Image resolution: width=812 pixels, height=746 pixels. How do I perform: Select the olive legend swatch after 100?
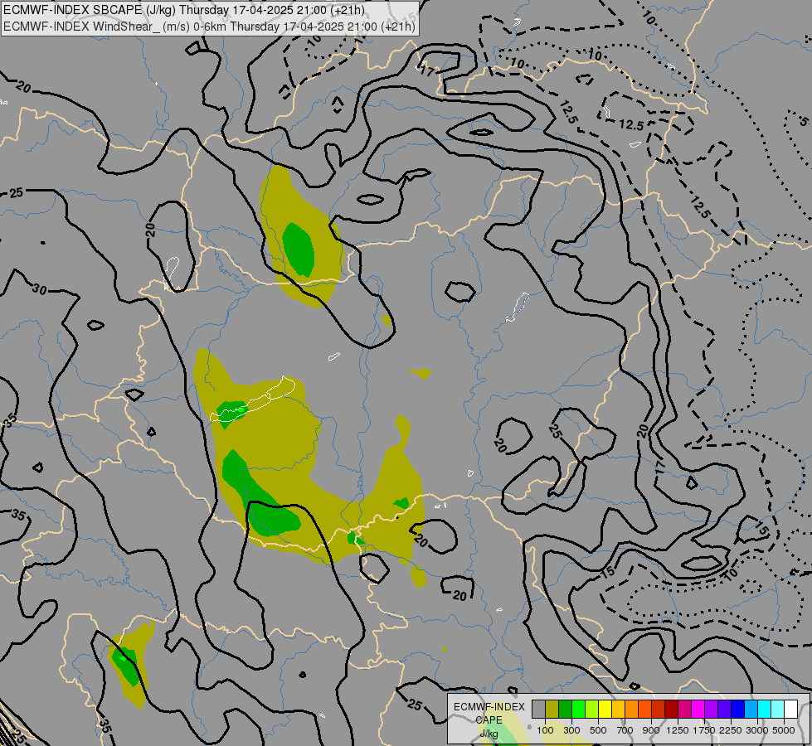pyautogui.click(x=552, y=710)
